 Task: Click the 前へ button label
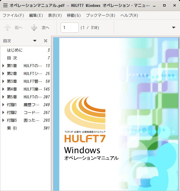pos(19,28)
